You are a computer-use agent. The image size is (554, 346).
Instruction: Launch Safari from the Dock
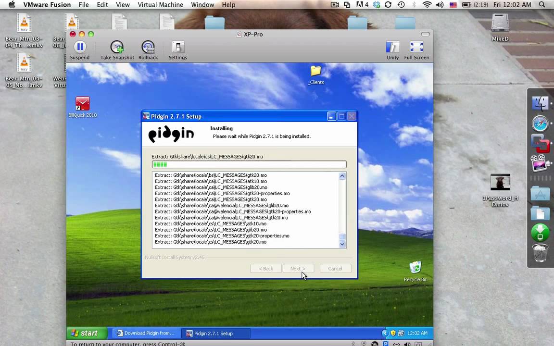(540, 124)
